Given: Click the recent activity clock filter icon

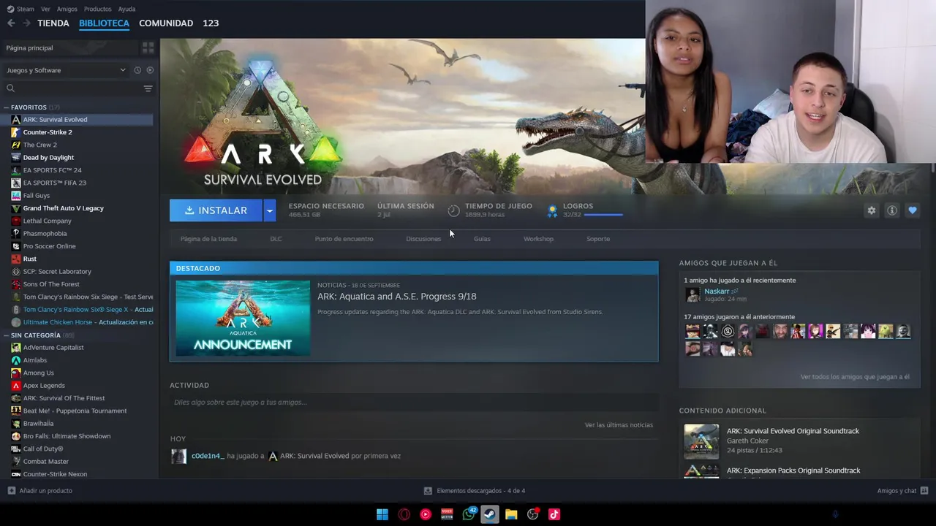Looking at the screenshot, I should pyautogui.click(x=137, y=70).
